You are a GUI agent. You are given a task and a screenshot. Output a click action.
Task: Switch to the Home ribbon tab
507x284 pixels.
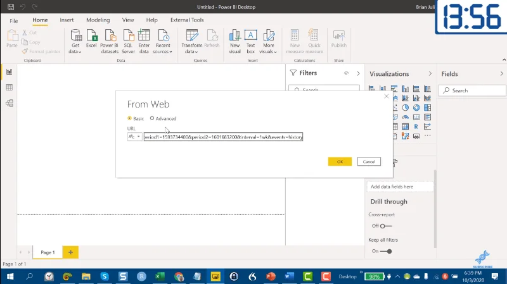pos(40,20)
